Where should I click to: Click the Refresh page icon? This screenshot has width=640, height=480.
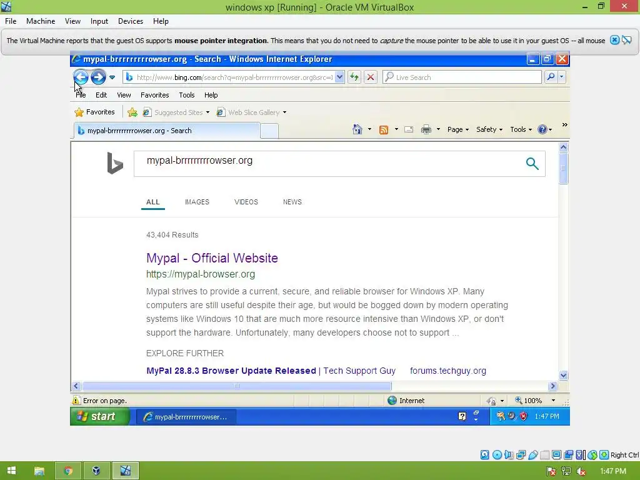click(x=354, y=77)
